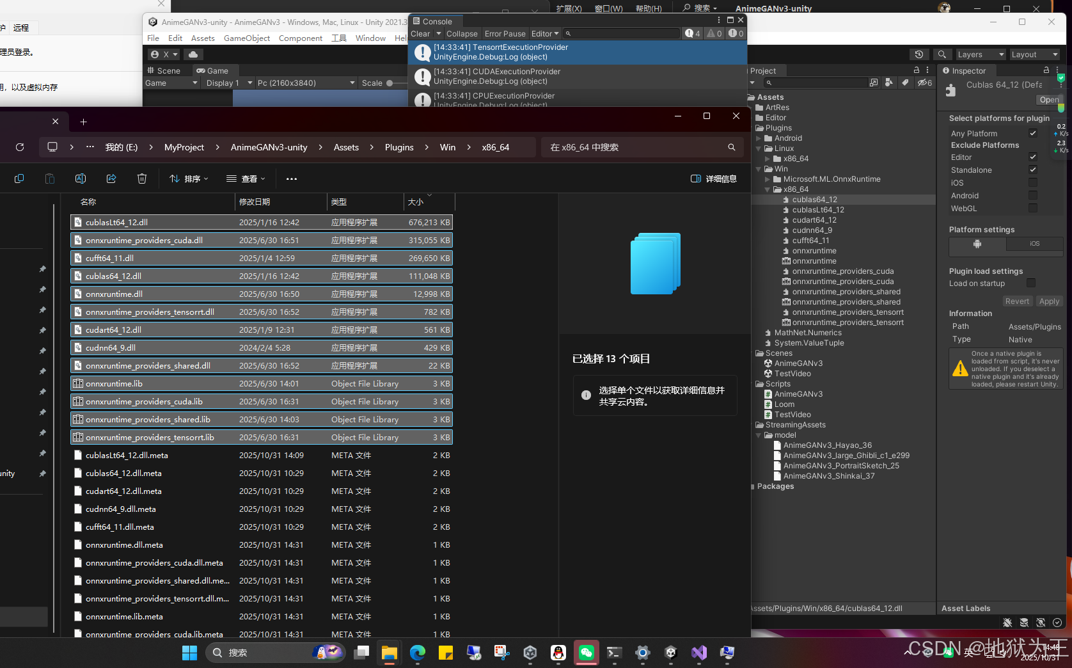This screenshot has height=668, width=1072.
Task: Click the Windows Start button
Action: coord(190,653)
